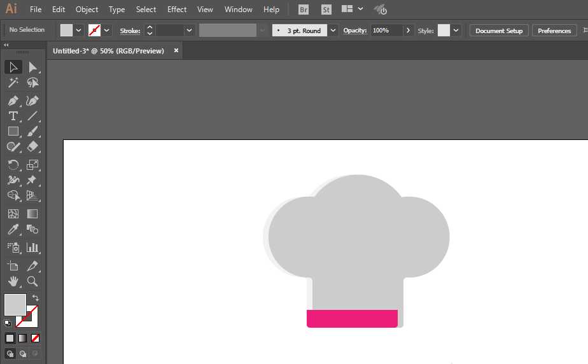Switch to Draw Behind mode

[23, 354]
